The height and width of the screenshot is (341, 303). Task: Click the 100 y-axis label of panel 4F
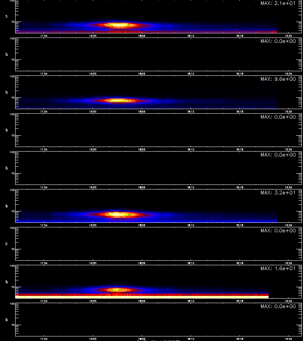[x=12, y=114]
